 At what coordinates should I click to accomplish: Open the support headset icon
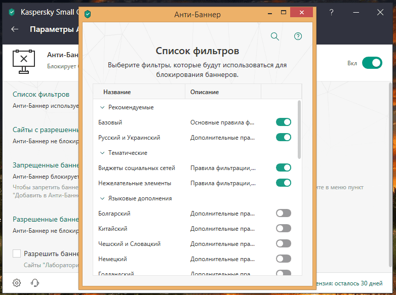pos(35,283)
